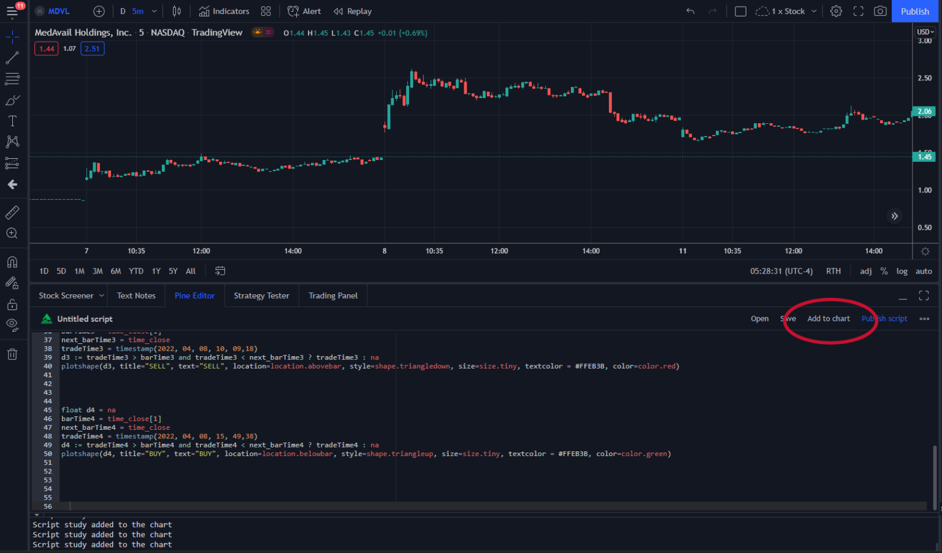Select the text annotation tool

pos(13,121)
